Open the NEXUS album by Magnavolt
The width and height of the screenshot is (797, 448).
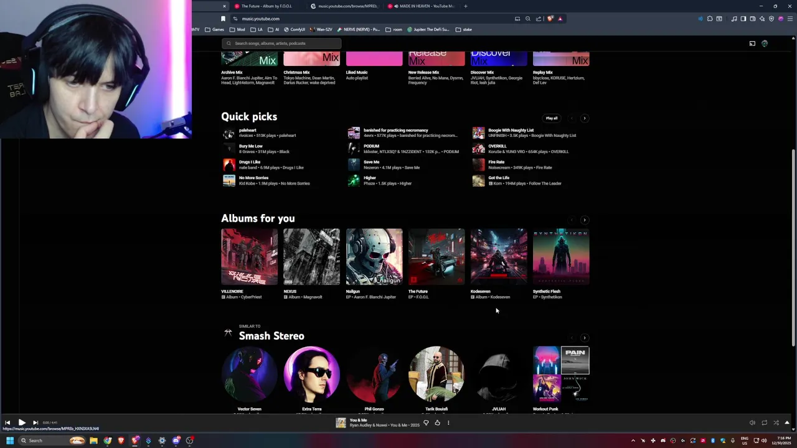(311, 257)
